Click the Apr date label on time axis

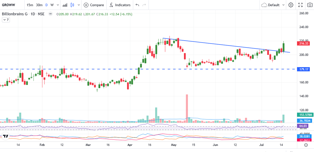(x=130, y=145)
